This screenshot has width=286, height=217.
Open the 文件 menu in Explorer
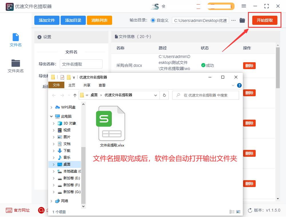click(x=56, y=85)
